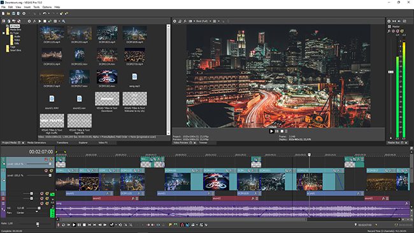Image resolution: width=414 pixels, height=233 pixels.
Task: Open the Options menu
Action: (47, 7)
